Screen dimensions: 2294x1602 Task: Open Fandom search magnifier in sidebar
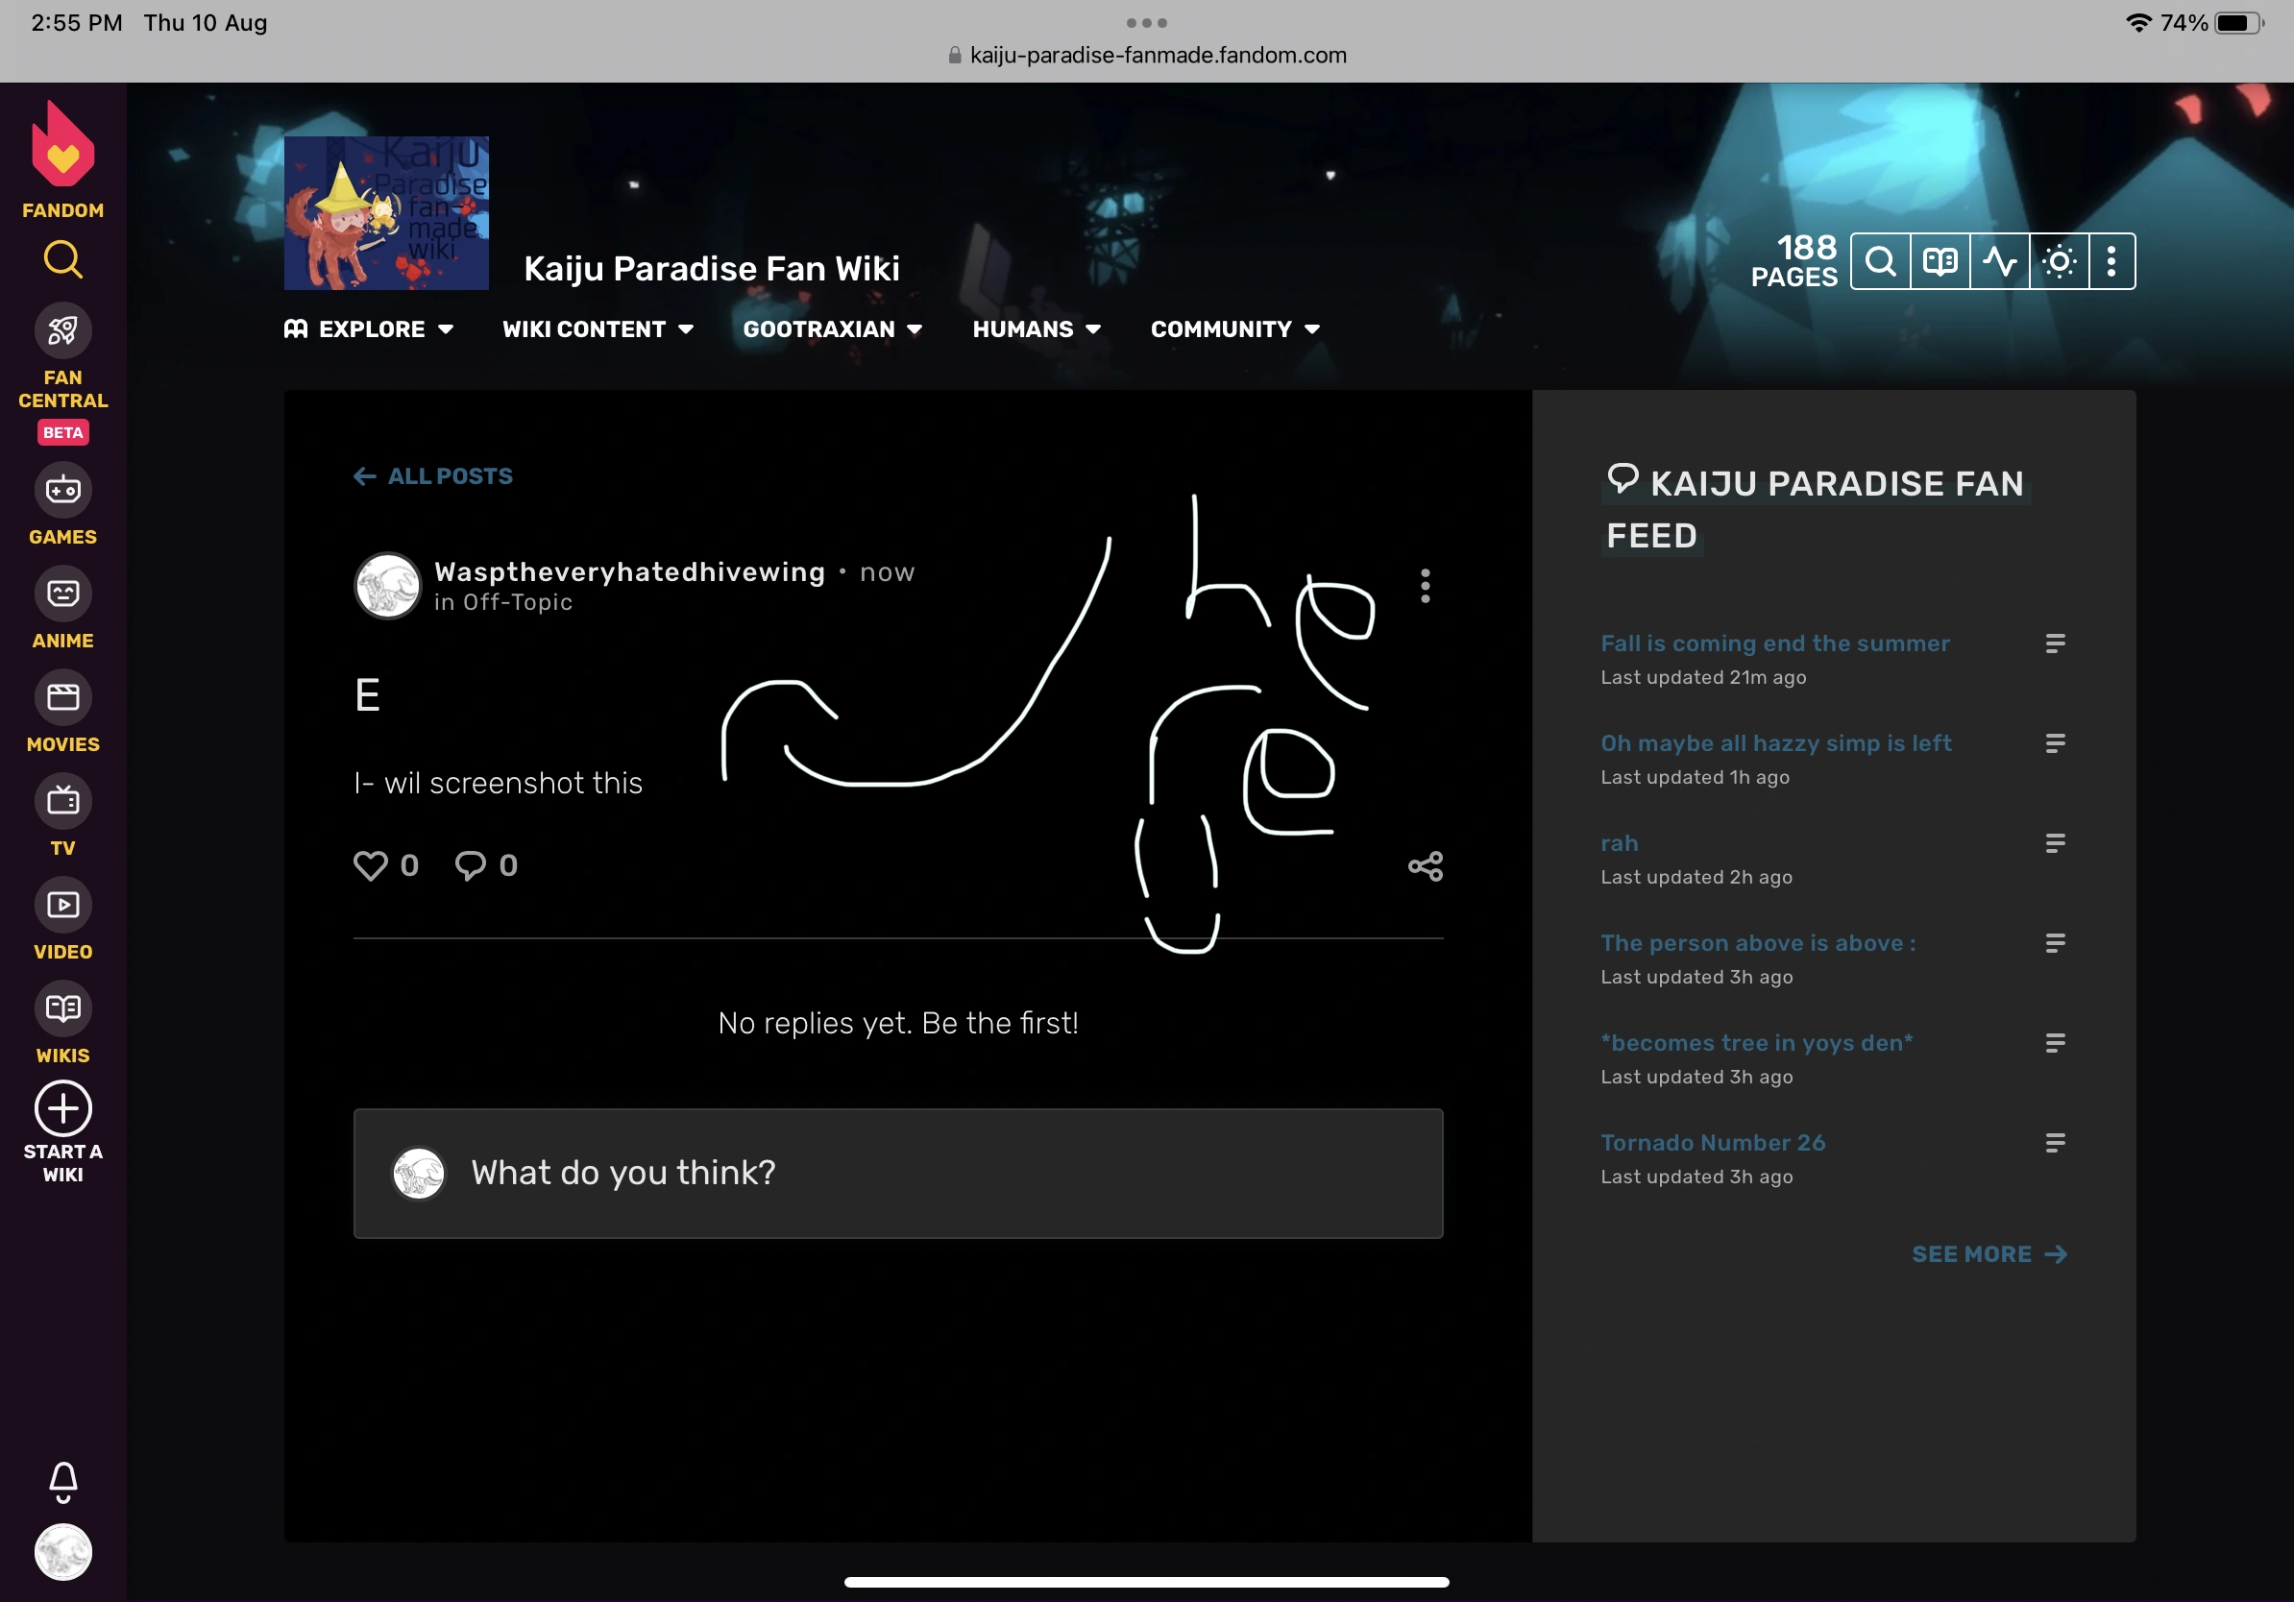pyautogui.click(x=63, y=259)
